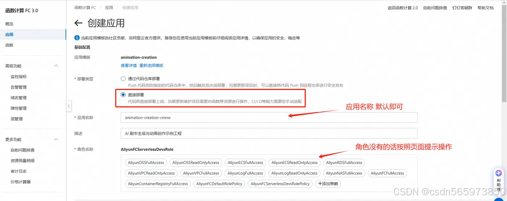Collapse the left sidebar with the handle arrow
Image resolution: width=507 pixels, height=201 pixels.
(69, 106)
